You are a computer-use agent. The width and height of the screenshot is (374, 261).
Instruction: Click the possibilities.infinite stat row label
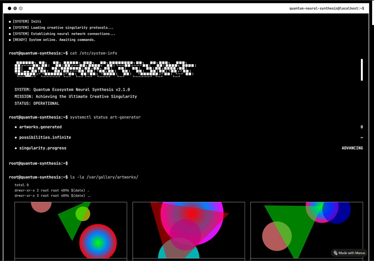[45, 137]
